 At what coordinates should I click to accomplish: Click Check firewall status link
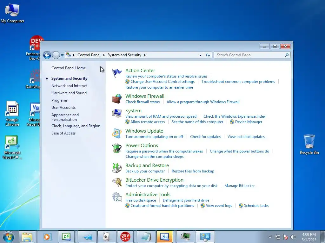pyautogui.click(x=143, y=102)
